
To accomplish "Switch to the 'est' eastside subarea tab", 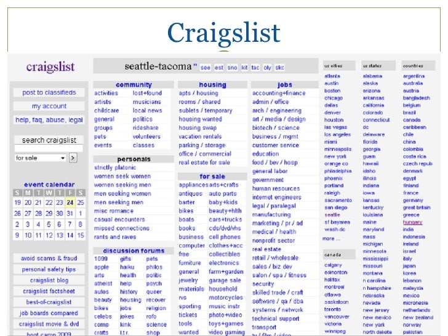I will [x=219, y=68].
